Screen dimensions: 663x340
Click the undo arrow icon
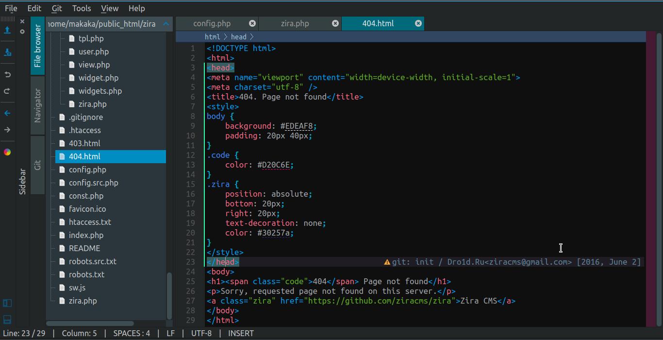pos(7,75)
